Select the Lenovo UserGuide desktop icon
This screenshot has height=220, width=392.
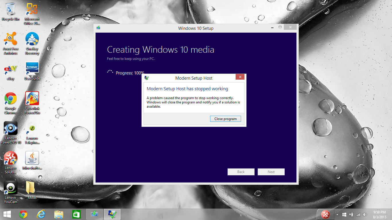tap(32, 72)
